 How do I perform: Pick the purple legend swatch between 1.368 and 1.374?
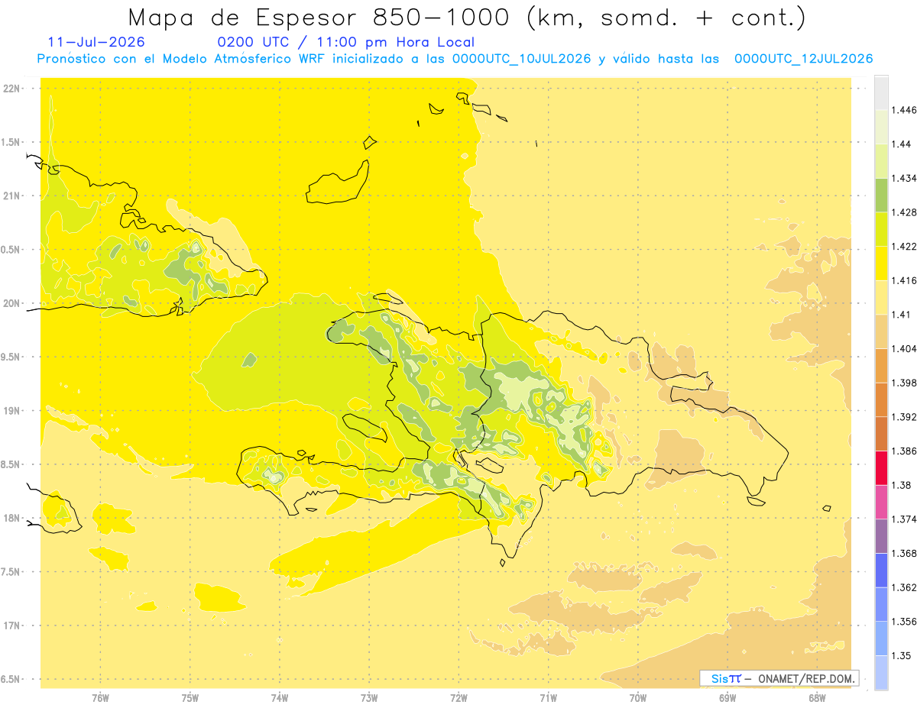[881, 536]
